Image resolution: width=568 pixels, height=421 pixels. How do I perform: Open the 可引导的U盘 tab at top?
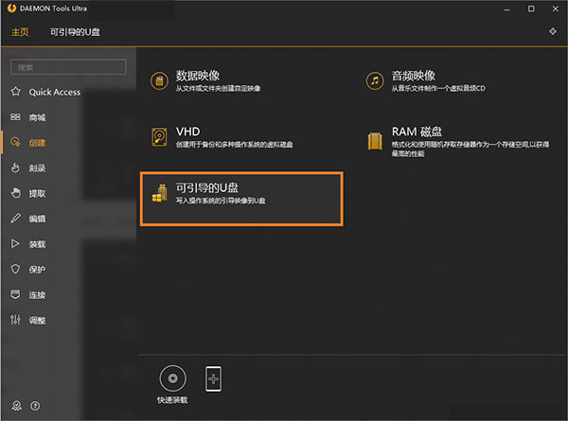tap(75, 32)
